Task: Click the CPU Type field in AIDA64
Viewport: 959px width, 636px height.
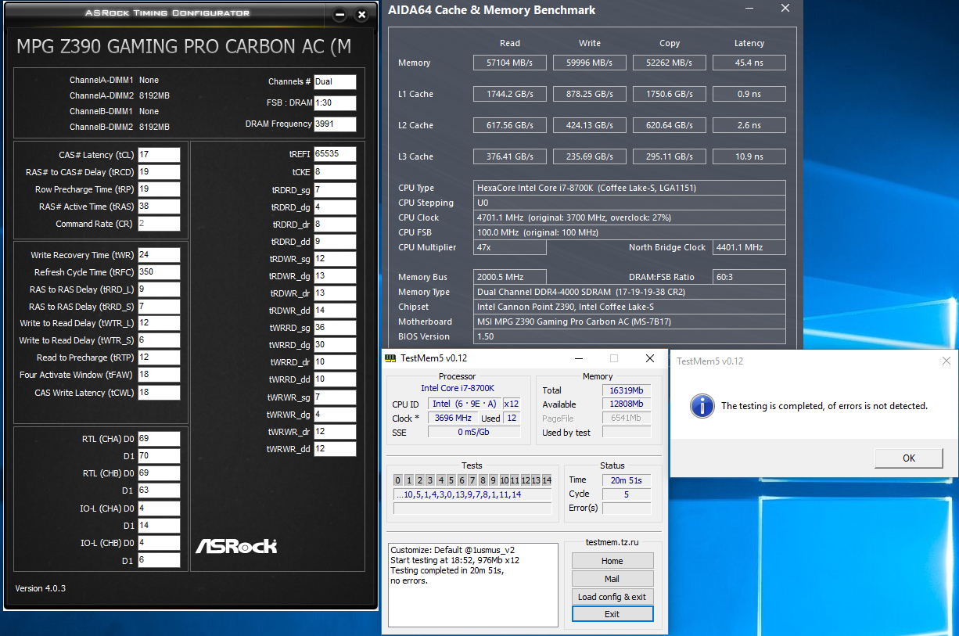Action: click(630, 188)
